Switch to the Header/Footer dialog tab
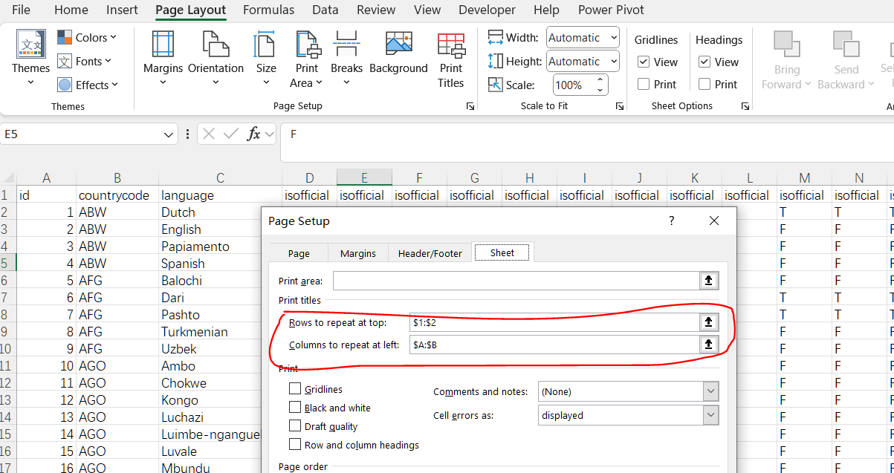The image size is (894, 473). pos(430,253)
